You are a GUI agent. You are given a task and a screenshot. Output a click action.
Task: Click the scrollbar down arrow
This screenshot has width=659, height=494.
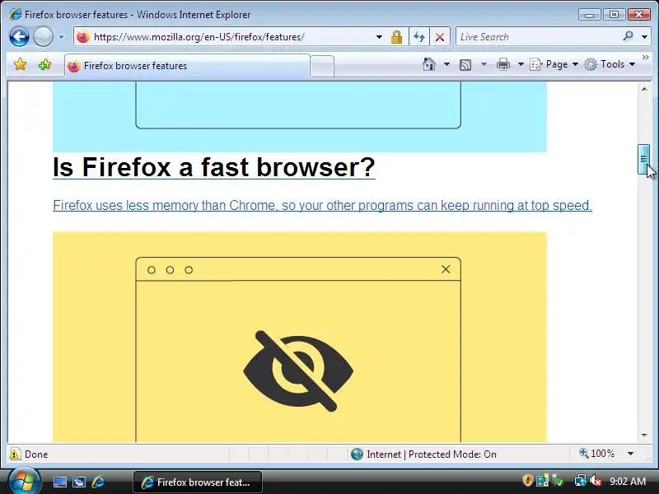pos(644,436)
